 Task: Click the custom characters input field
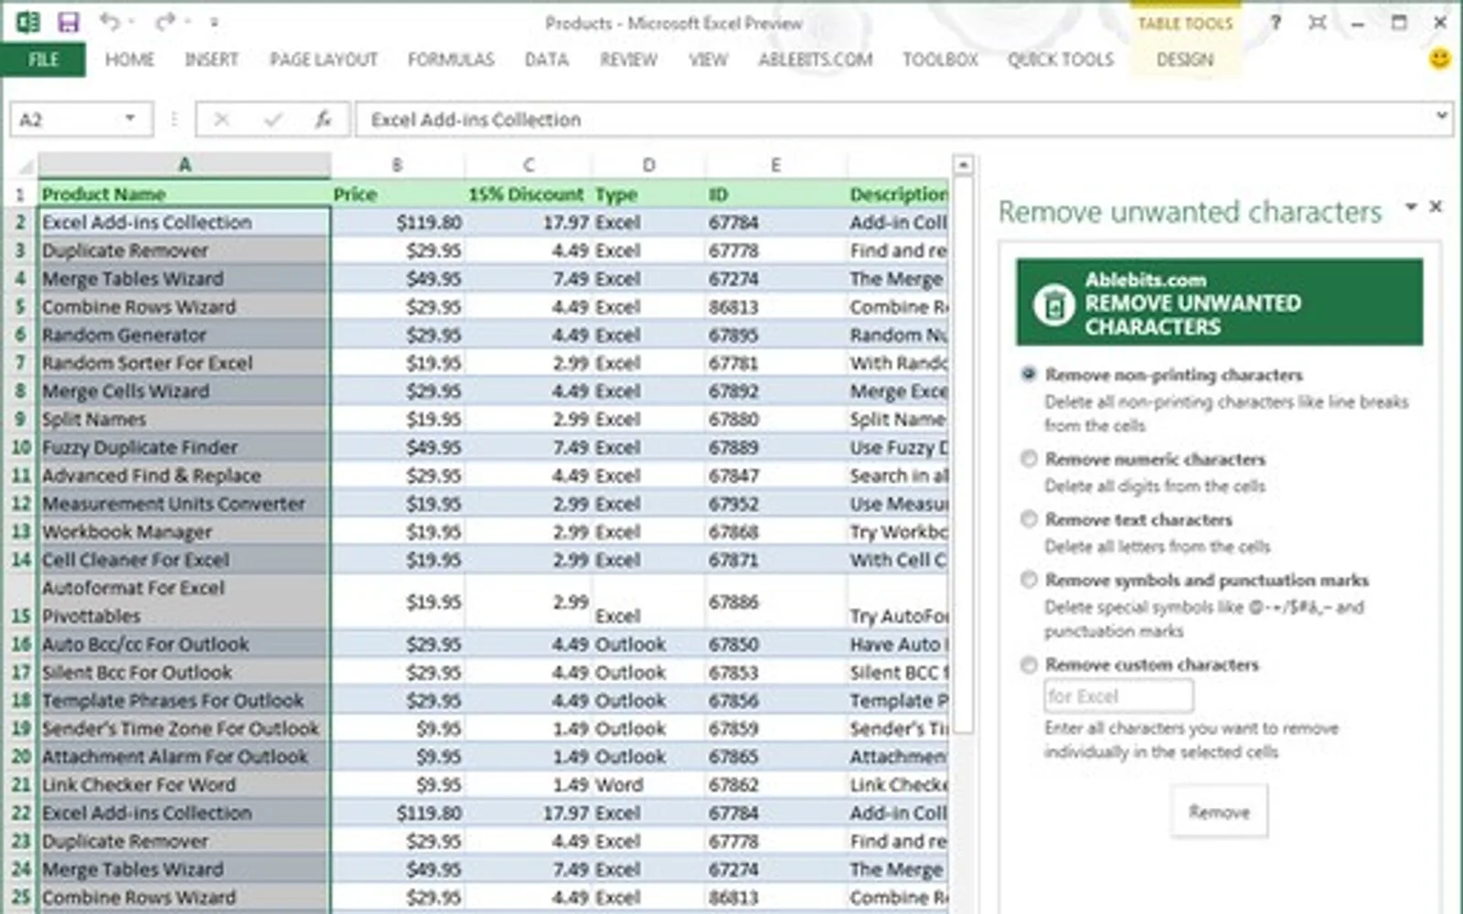coord(1118,696)
